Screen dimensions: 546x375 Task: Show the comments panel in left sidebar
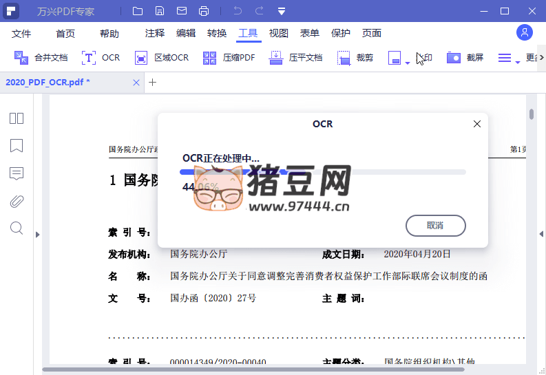point(17,173)
